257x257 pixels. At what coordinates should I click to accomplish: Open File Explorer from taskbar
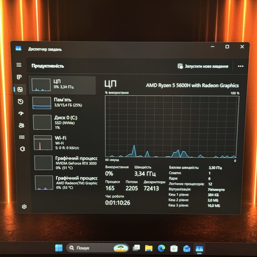[149, 248]
